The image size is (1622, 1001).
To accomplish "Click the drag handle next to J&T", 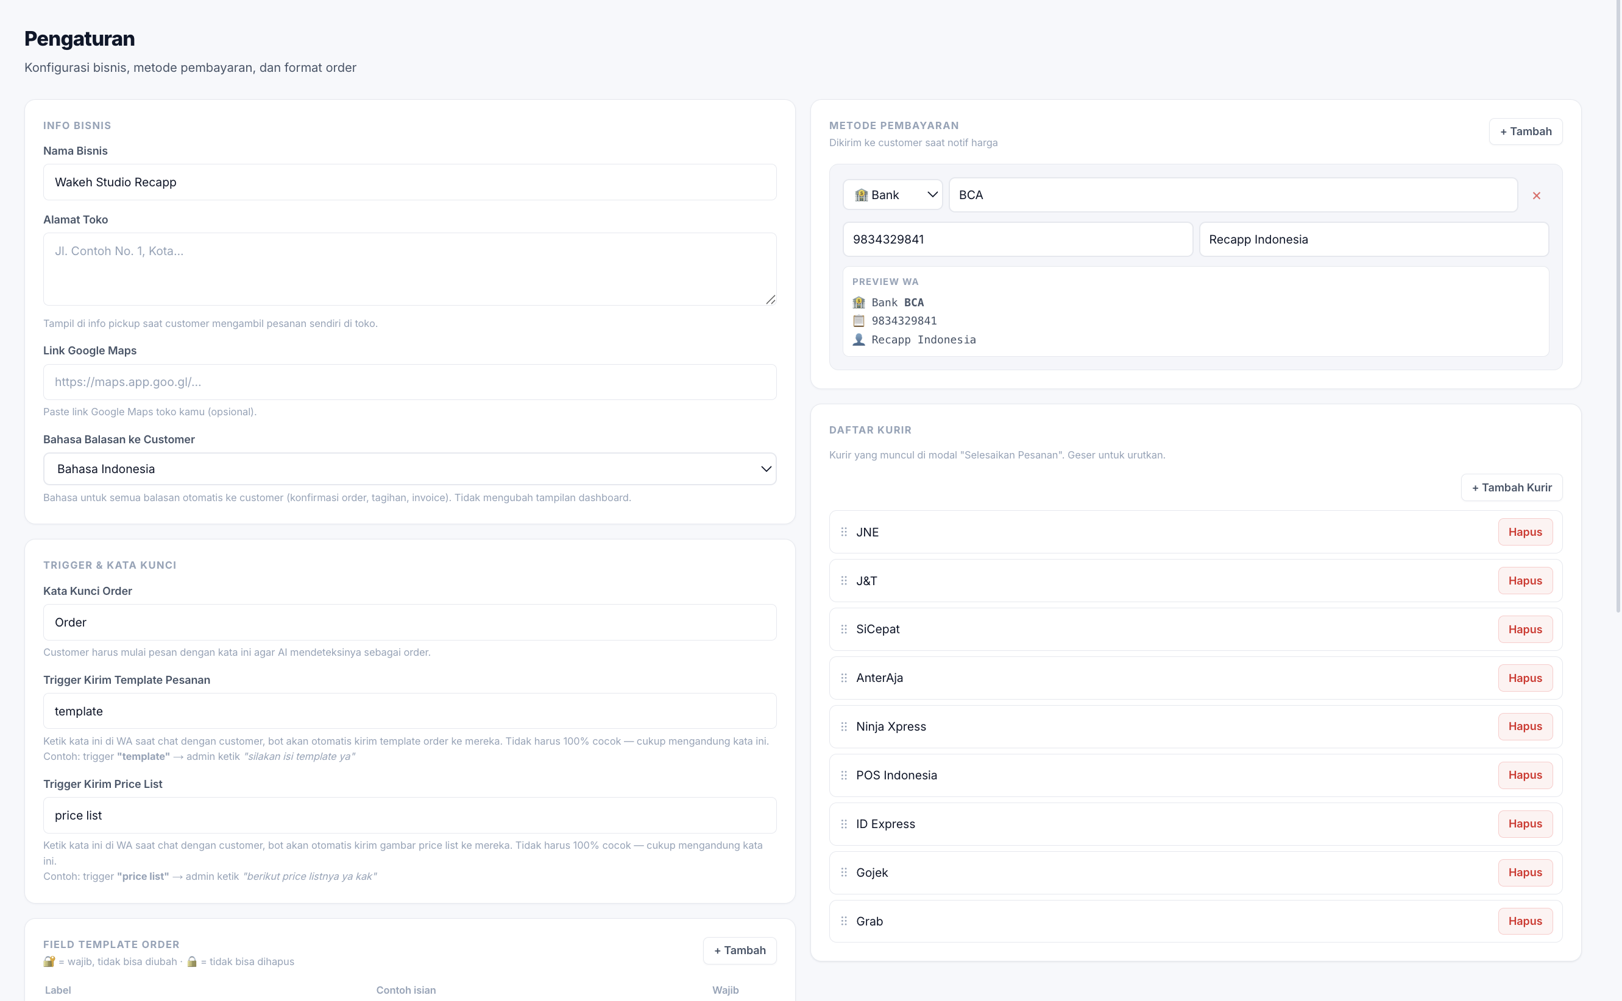I will 844,581.
